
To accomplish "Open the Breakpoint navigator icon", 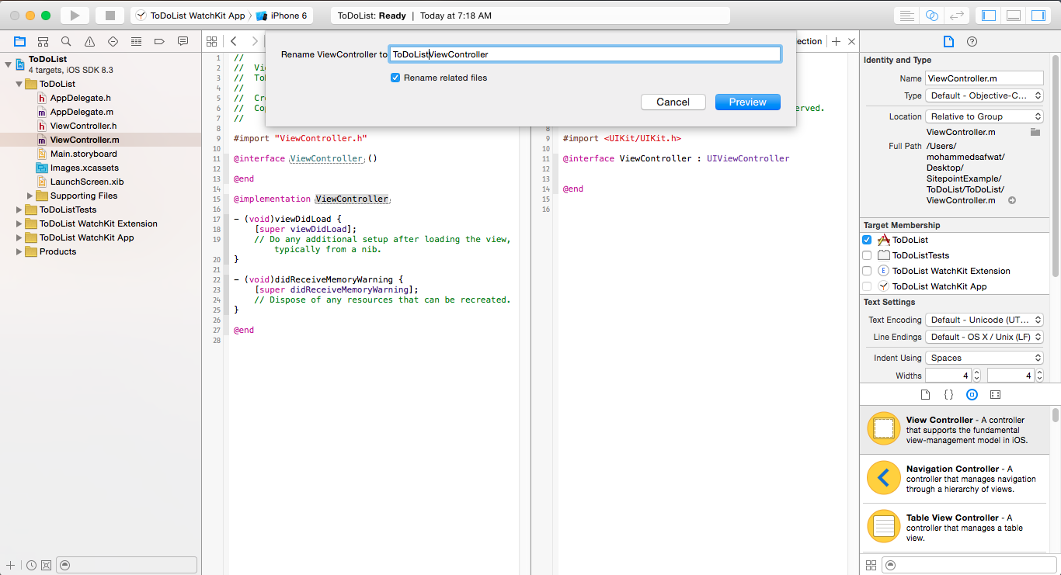I will pyautogui.click(x=159, y=41).
